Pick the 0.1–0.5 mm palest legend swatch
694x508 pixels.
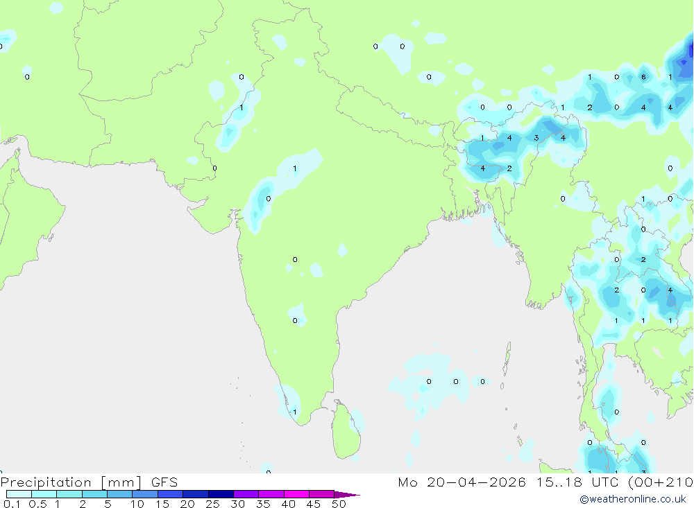(x=19, y=494)
